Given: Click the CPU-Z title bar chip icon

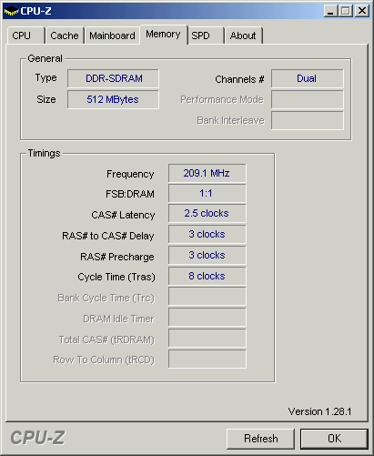Looking at the screenshot, I should (x=11, y=11).
